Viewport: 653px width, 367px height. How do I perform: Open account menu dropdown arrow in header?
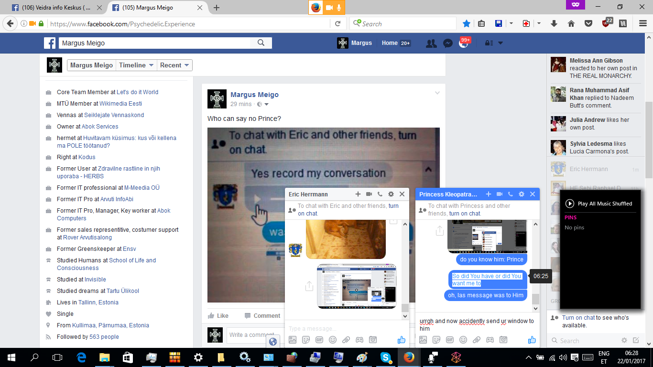tap(501, 43)
